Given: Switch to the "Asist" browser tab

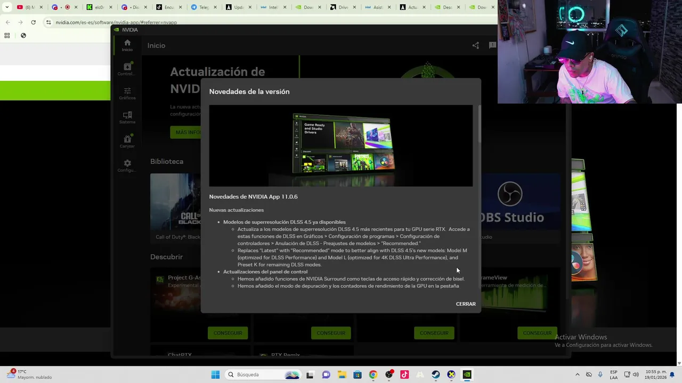Looking at the screenshot, I should tap(377, 7).
